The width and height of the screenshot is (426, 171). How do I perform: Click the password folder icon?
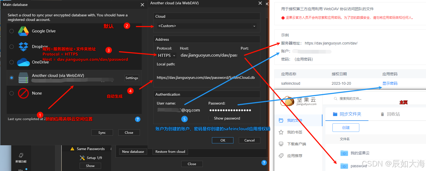[x=344, y=166]
